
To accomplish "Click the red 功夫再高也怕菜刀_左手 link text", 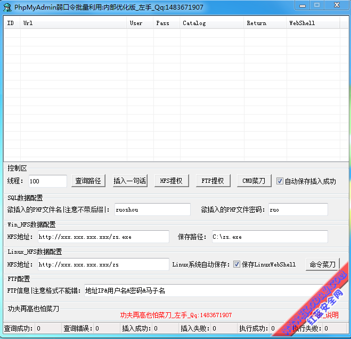I will 176,315.
